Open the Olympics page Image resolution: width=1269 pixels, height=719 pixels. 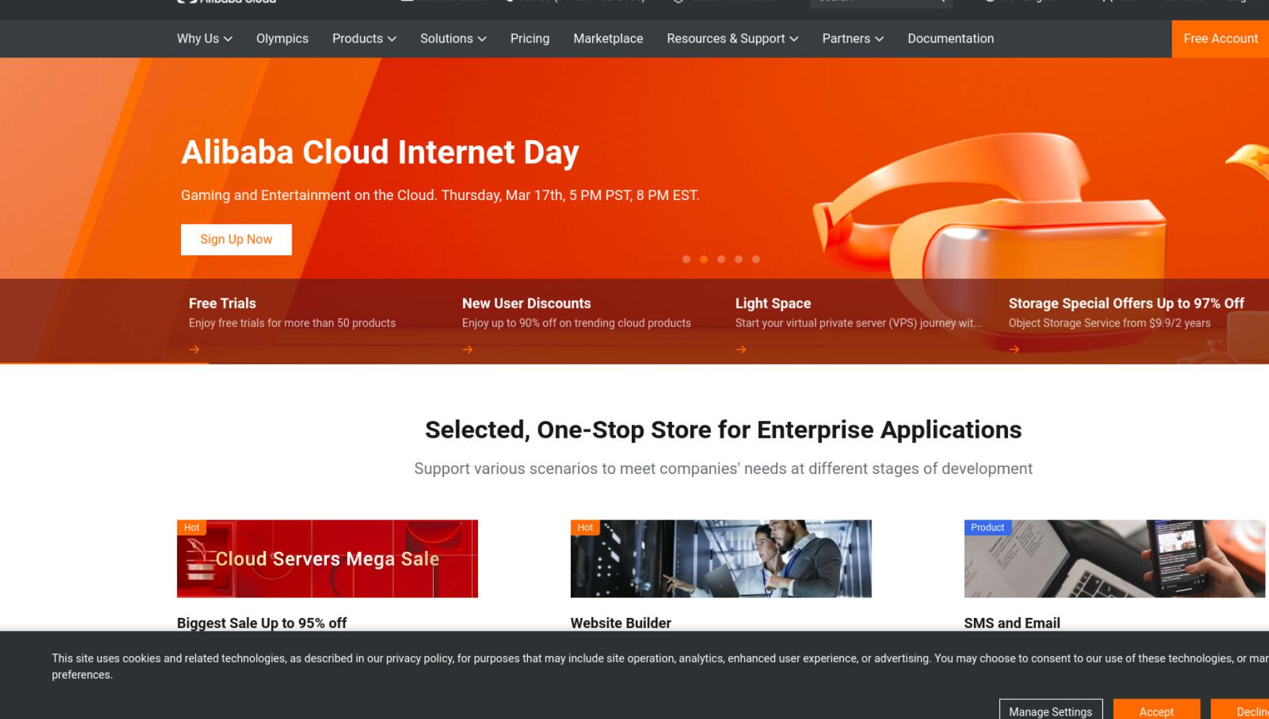click(x=282, y=39)
